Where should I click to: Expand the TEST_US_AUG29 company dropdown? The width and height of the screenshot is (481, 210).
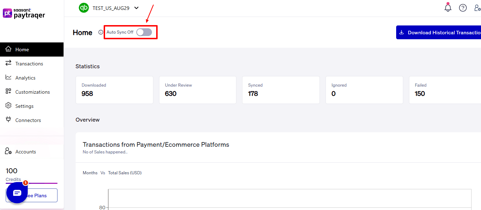pos(136,8)
